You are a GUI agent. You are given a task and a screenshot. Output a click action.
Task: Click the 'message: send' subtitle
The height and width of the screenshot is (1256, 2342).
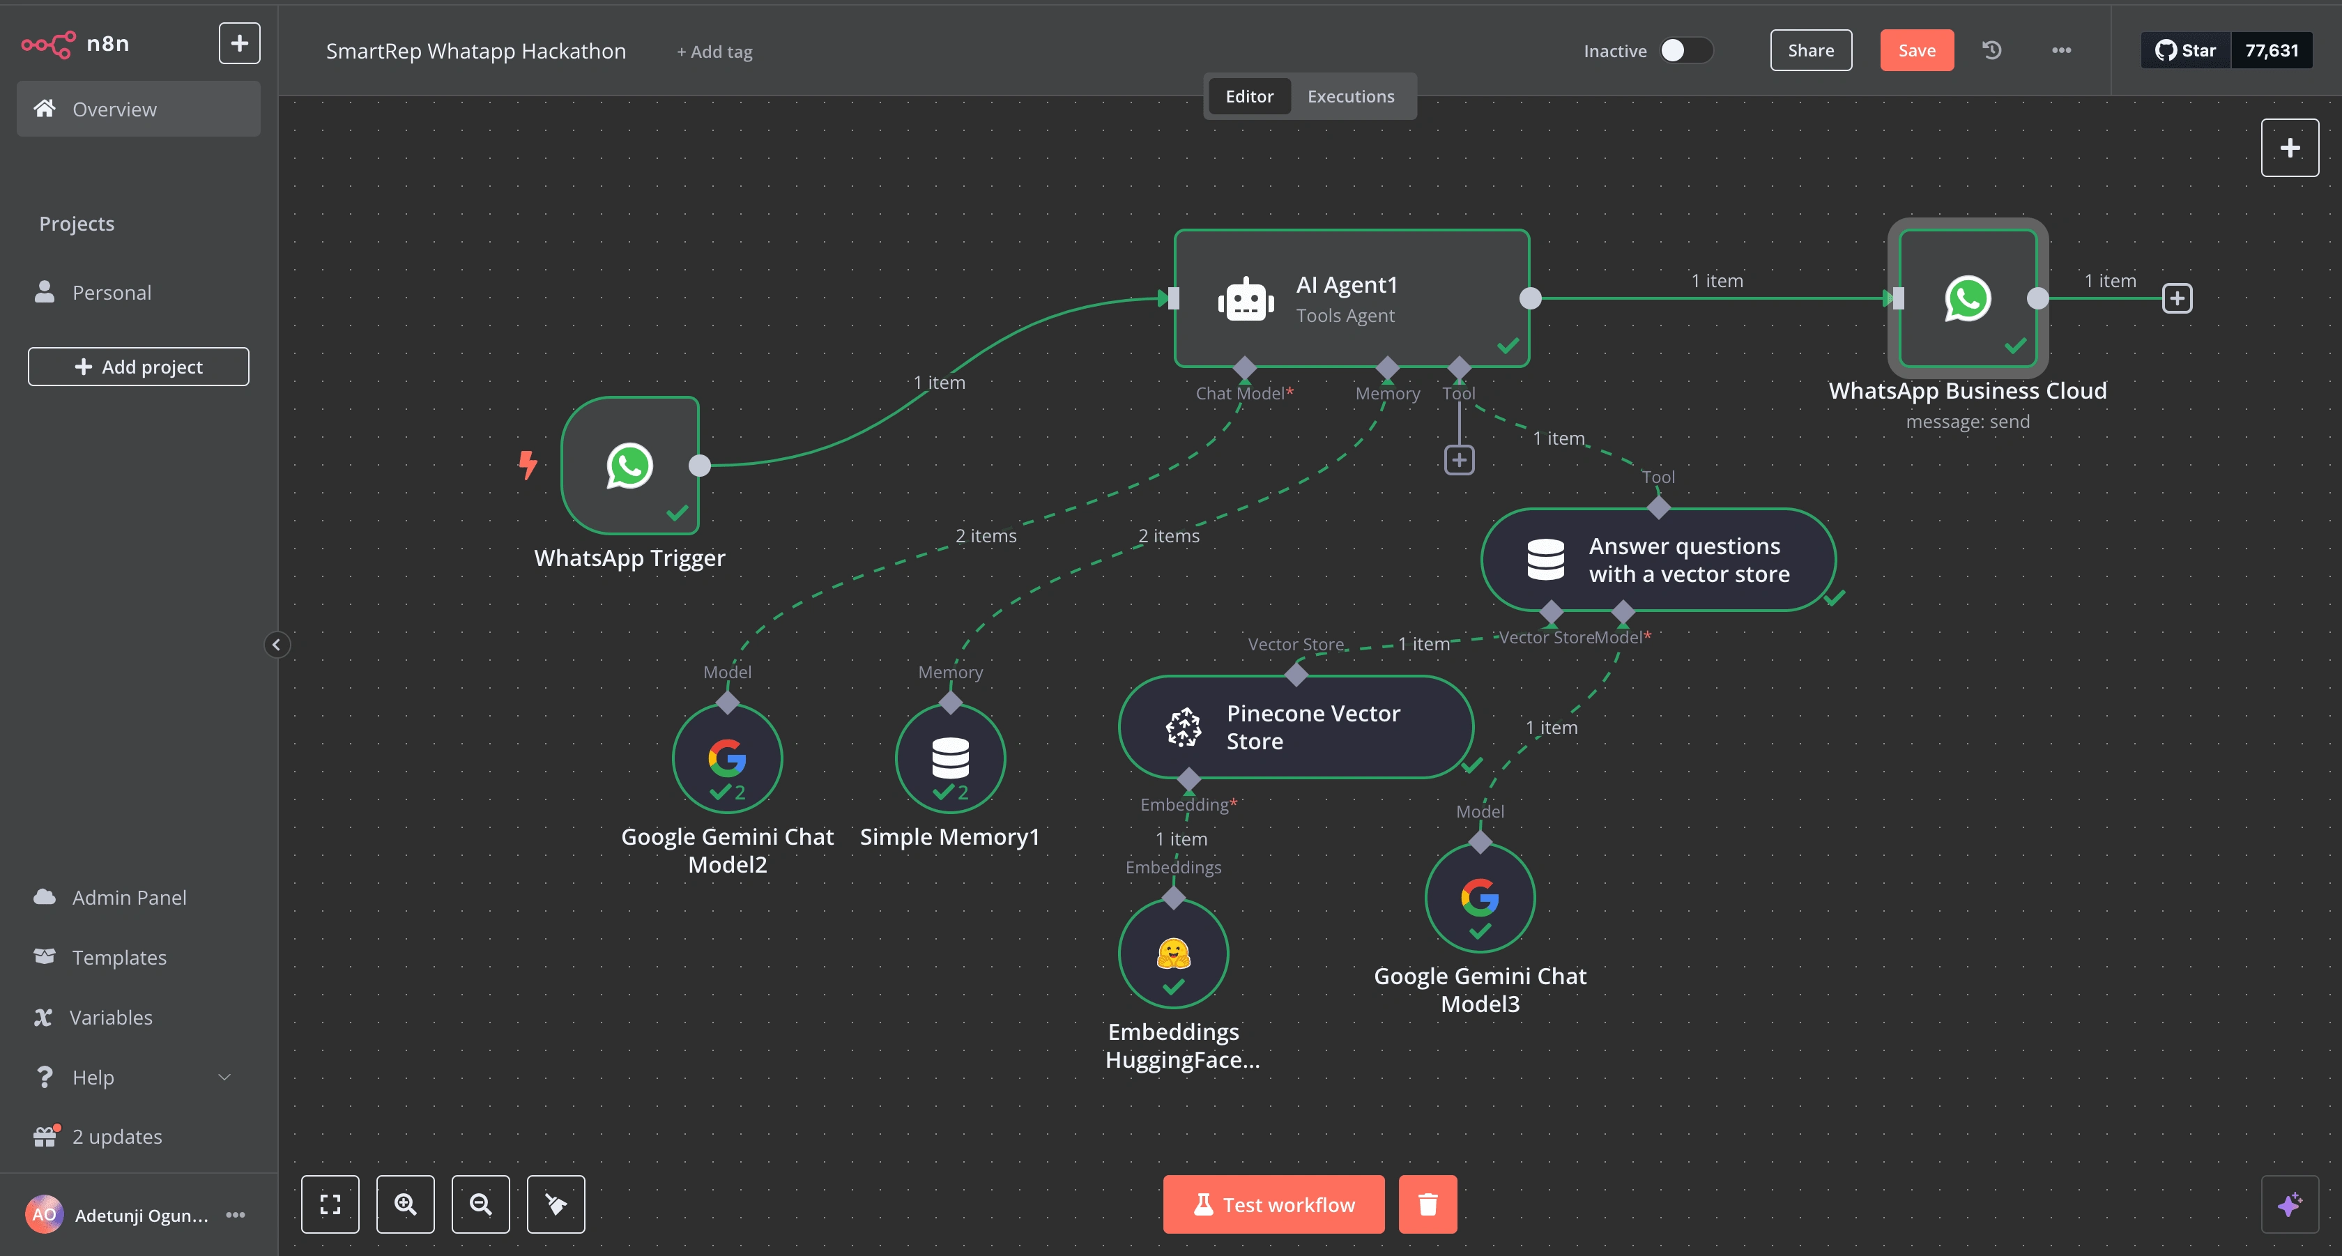(1968, 422)
